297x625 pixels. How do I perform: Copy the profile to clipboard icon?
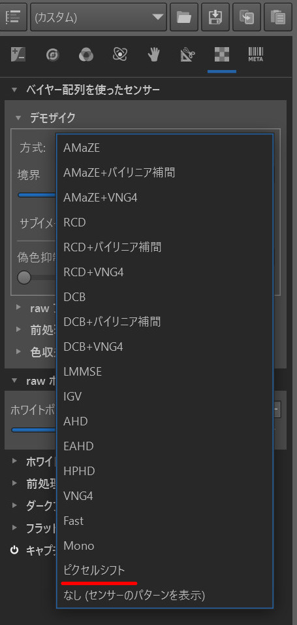pyautogui.click(x=247, y=17)
